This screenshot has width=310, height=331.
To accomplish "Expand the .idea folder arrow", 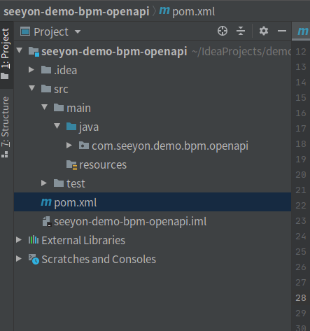I will point(31,69).
